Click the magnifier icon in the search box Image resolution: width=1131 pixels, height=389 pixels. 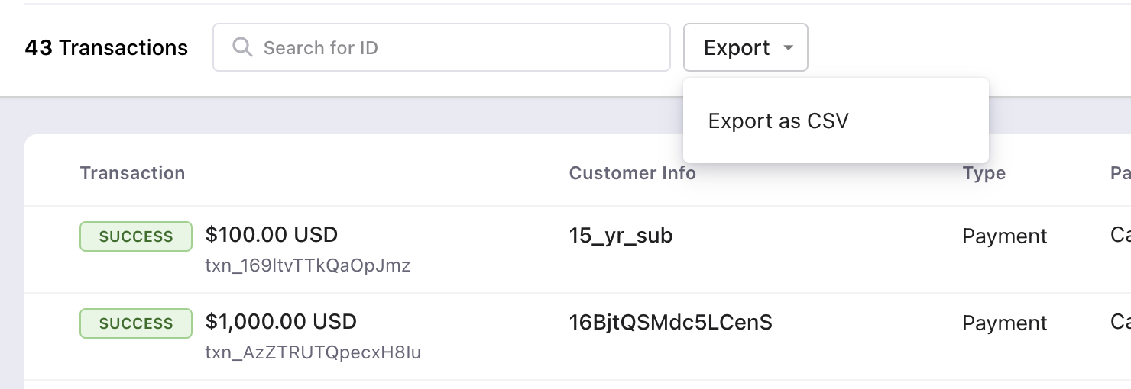(x=242, y=47)
